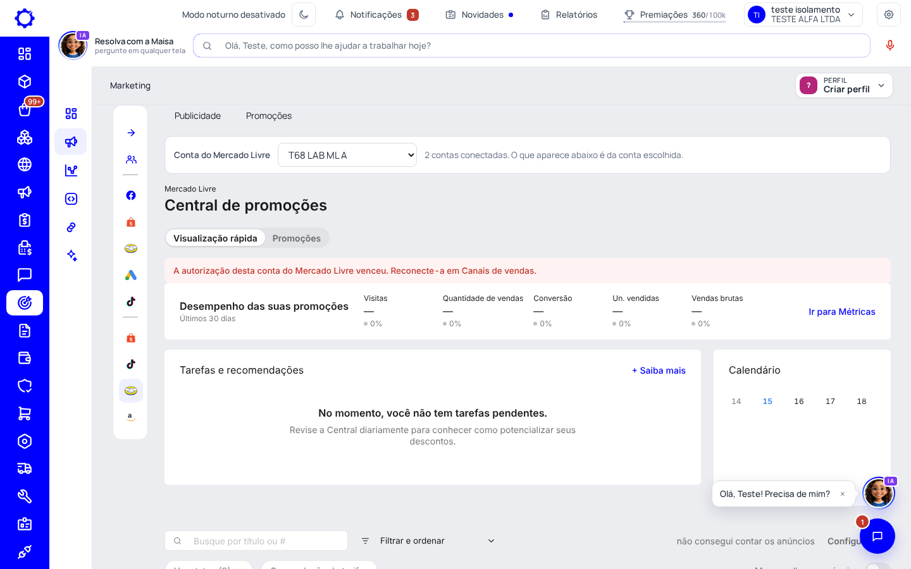911x569 pixels.
Task: Select the Google Ads channel icon
Action: tap(131, 275)
